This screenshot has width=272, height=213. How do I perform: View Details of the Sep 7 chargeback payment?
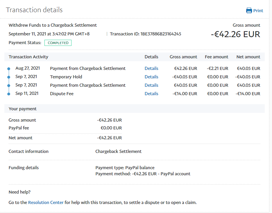tap(151, 85)
